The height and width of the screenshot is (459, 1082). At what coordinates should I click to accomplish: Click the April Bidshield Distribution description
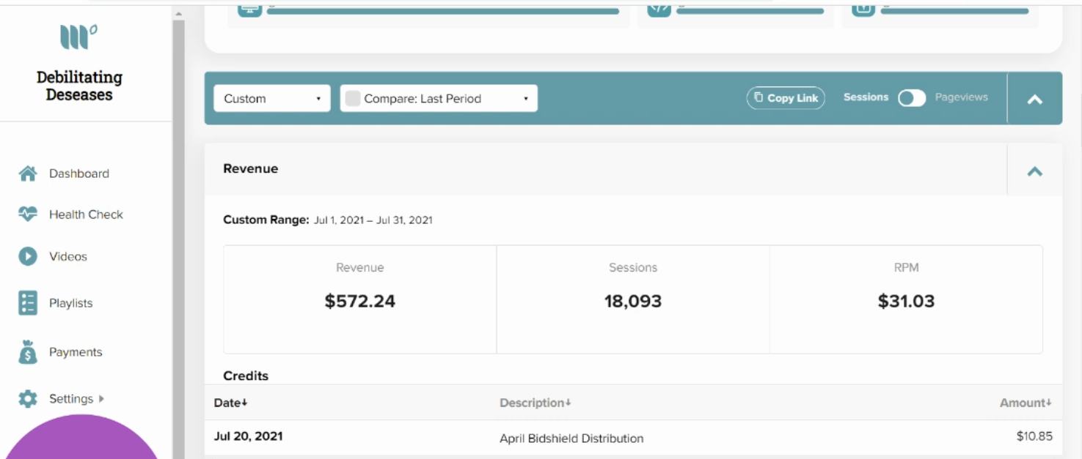(x=571, y=439)
